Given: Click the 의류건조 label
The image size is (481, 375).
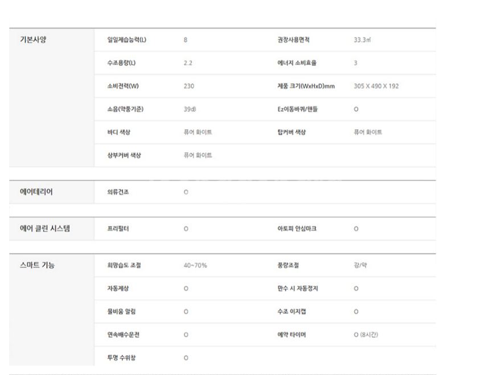Looking at the screenshot, I should click(x=118, y=192).
